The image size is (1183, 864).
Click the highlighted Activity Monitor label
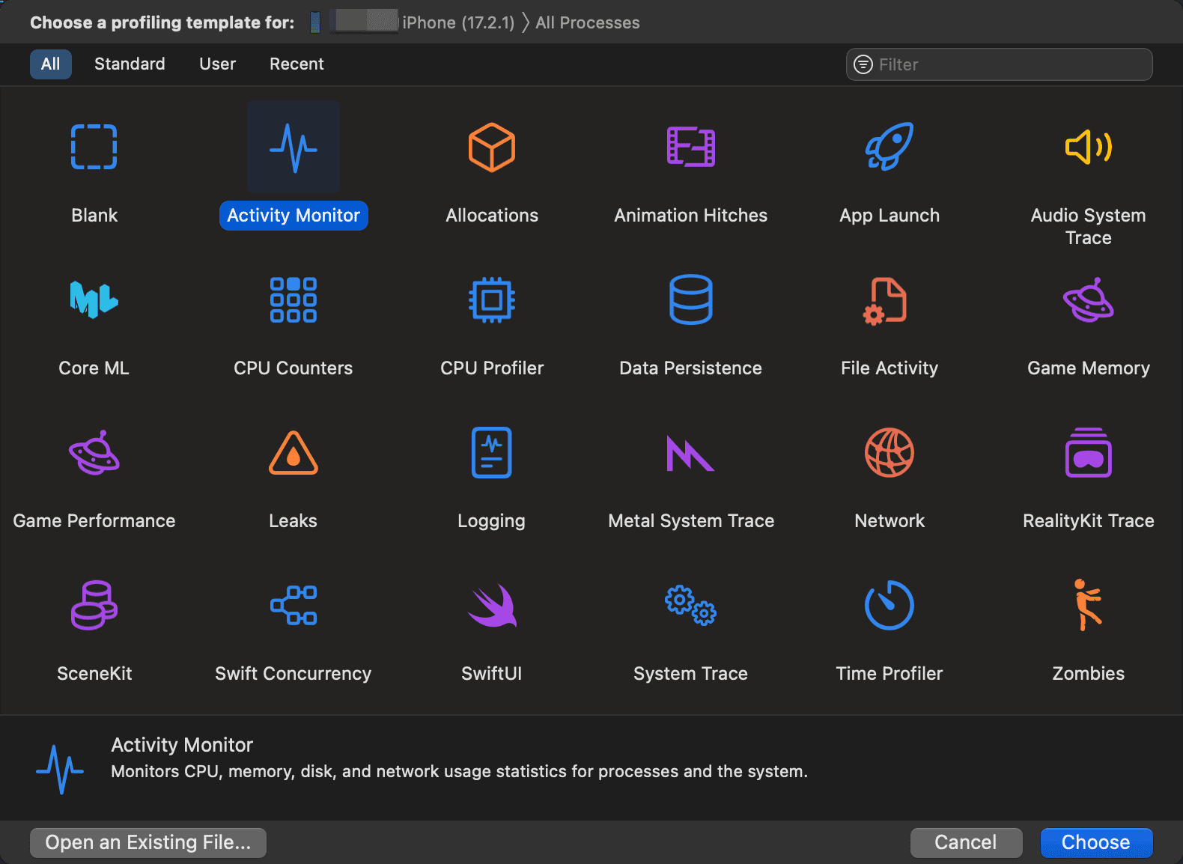click(294, 216)
